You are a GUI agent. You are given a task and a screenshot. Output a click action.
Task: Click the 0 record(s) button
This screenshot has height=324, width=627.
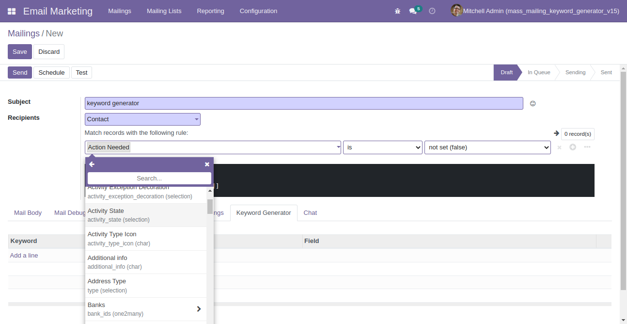click(578, 134)
